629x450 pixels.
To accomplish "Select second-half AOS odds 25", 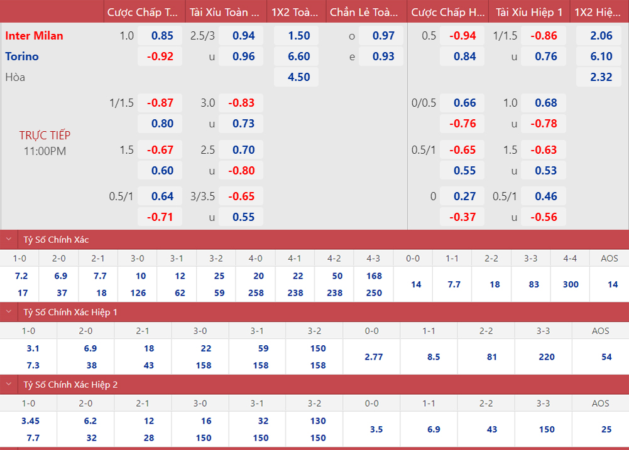I will 606,429.
